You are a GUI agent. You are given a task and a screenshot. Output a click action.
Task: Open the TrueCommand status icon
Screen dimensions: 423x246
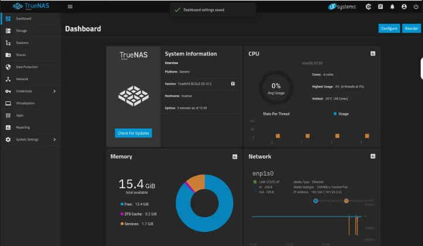[369, 7]
